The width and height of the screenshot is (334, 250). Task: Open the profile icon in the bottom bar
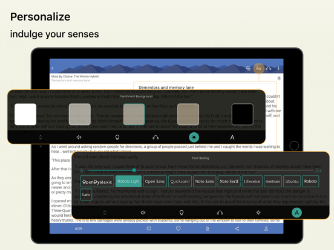point(266,228)
